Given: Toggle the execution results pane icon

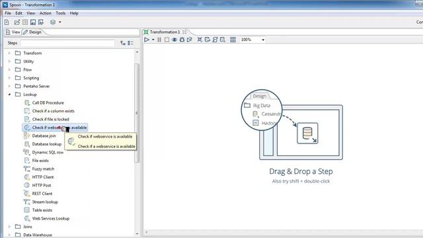Looking at the screenshot, I should [233, 40].
